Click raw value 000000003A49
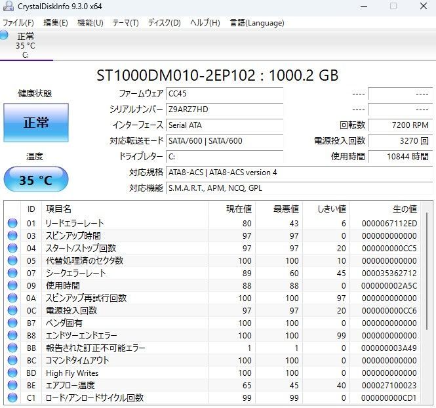The height and width of the screenshot is (408, 436). (x=389, y=348)
